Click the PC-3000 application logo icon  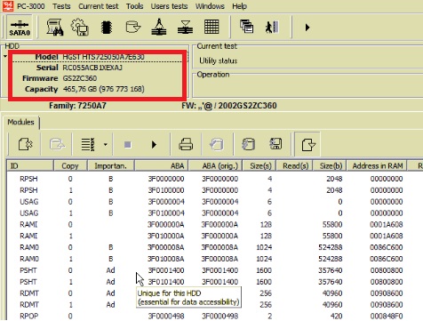[8, 5]
